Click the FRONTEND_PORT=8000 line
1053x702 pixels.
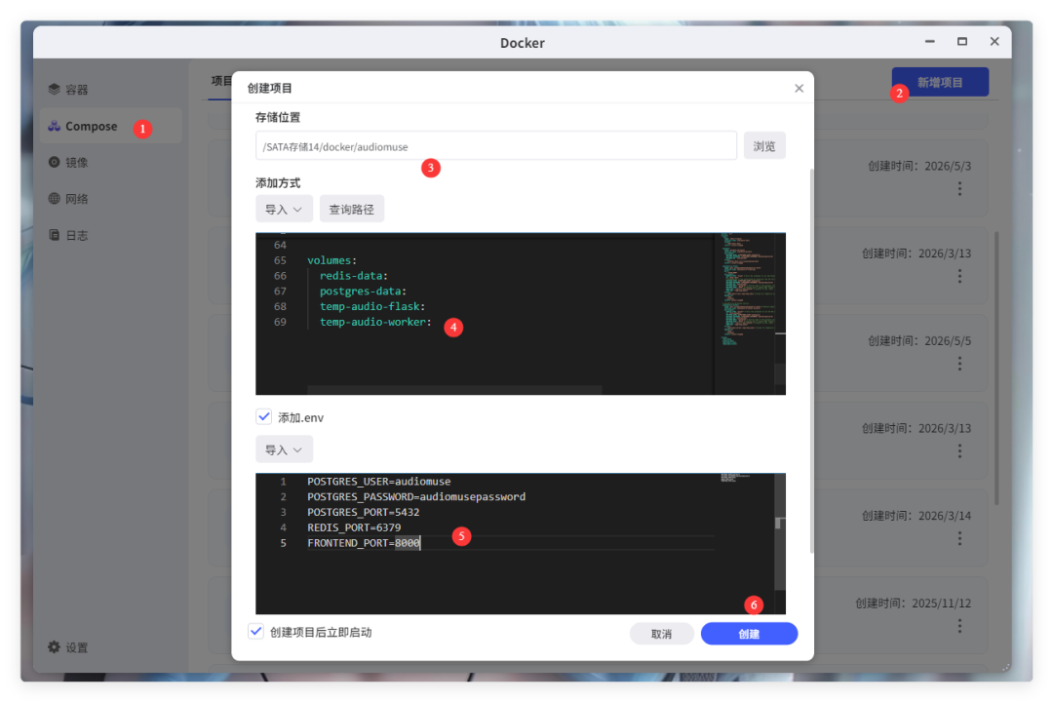364,543
